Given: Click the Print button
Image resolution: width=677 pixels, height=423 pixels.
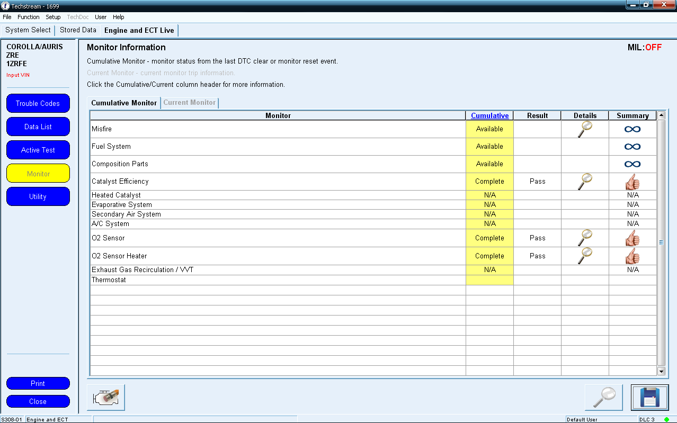Looking at the screenshot, I should pyautogui.click(x=38, y=383).
